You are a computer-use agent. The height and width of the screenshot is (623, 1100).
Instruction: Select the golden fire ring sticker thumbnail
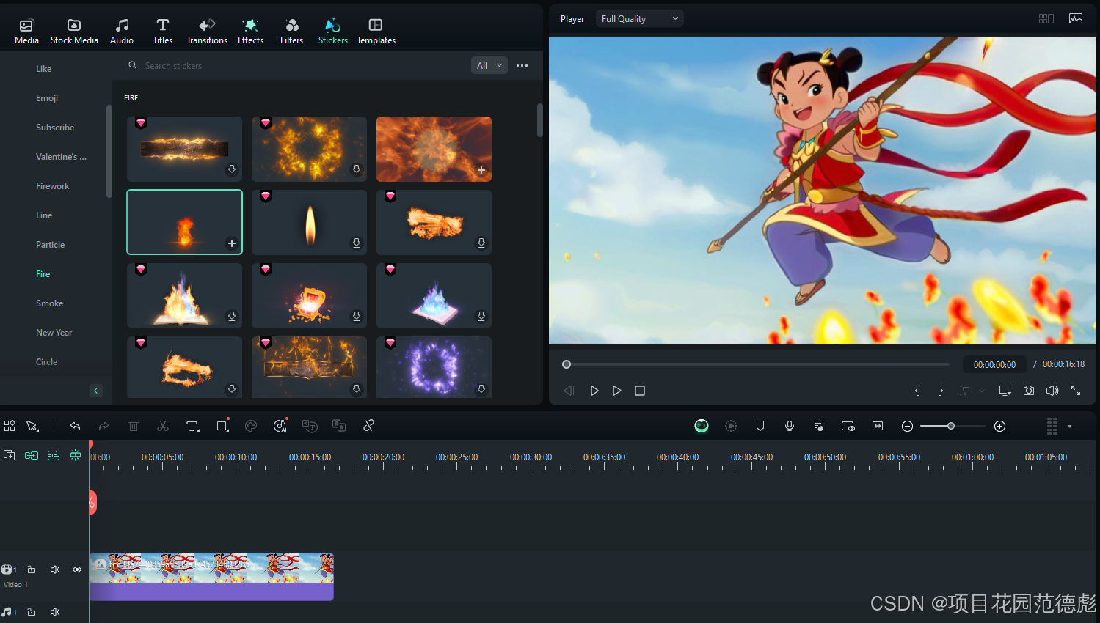309,149
